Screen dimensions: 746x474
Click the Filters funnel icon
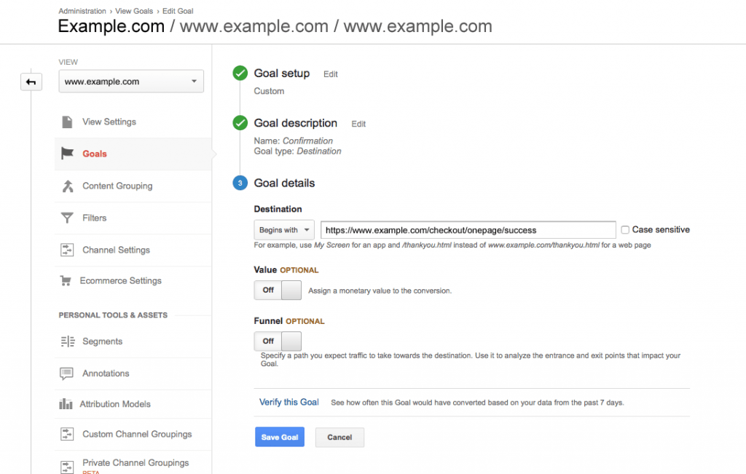click(x=67, y=218)
